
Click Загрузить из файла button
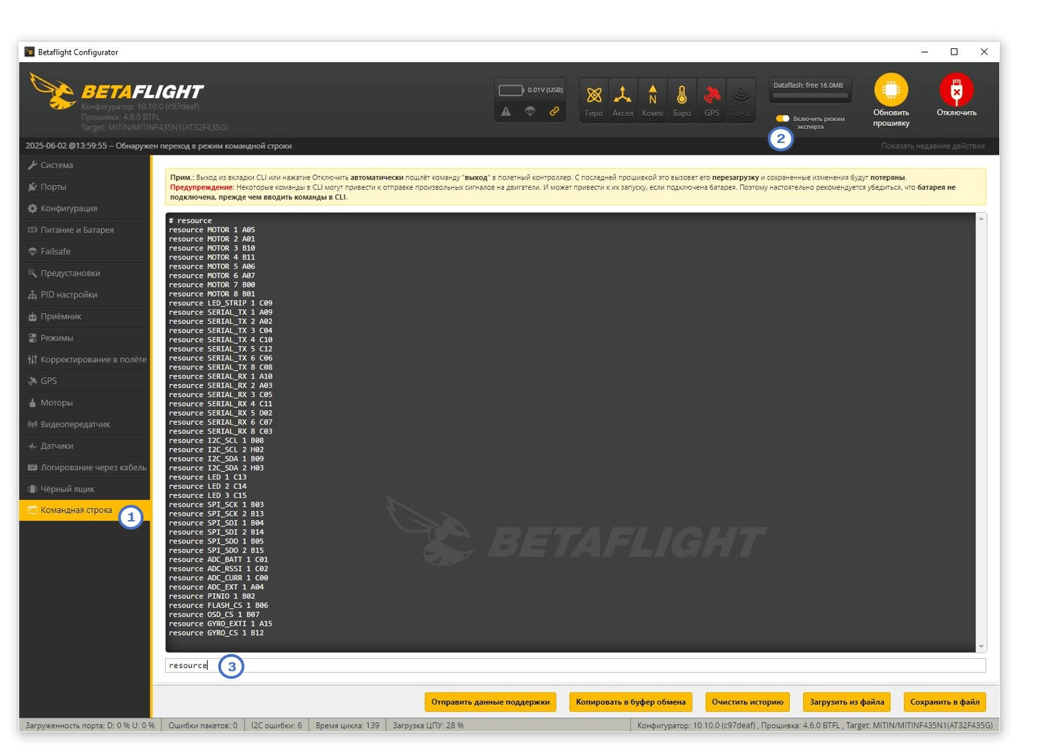pos(846,702)
